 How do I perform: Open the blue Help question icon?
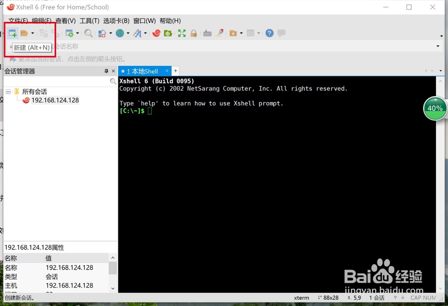pos(269,33)
